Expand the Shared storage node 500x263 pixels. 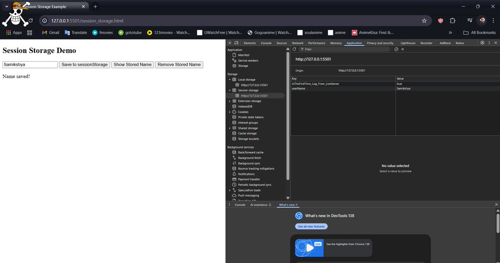(230, 128)
